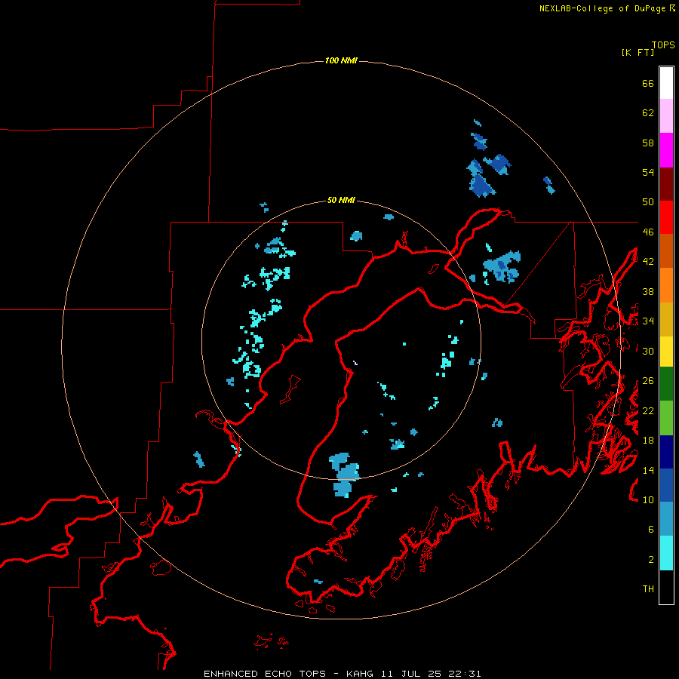Image resolution: width=679 pixels, height=679 pixels.
Task: Click the light pink 62 K FT swatch
Action: pos(666,115)
